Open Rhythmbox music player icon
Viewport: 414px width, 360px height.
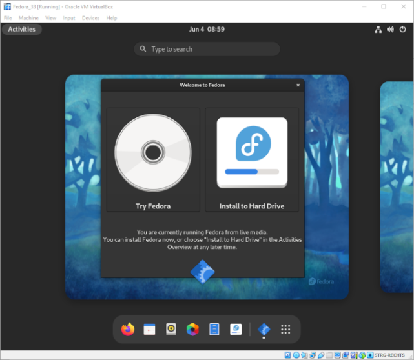pyautogui.click(x=171, y=329)
